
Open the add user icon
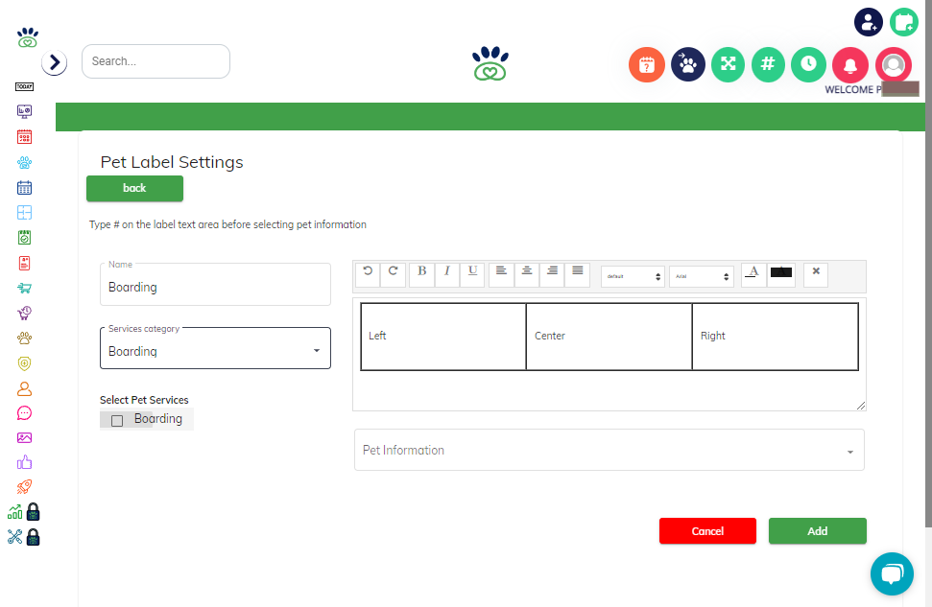(869, 23)
